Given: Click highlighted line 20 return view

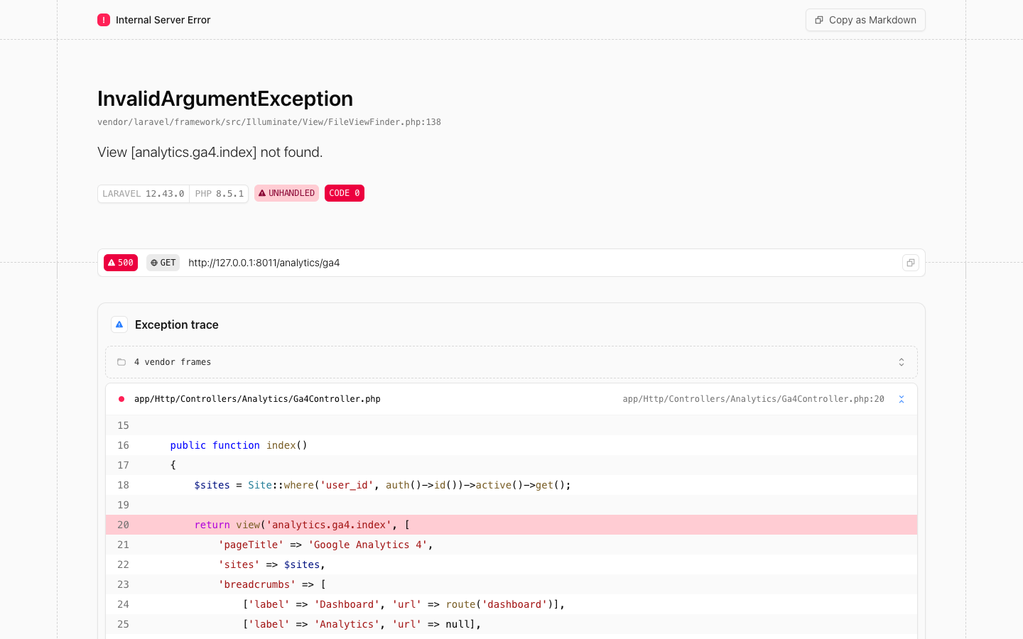Looking at the screenshot, I should point(511,525).
